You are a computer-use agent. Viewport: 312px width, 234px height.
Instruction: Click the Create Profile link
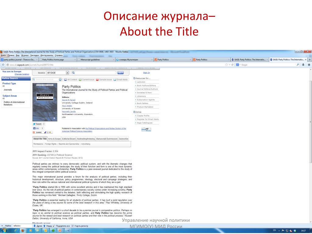143,115
